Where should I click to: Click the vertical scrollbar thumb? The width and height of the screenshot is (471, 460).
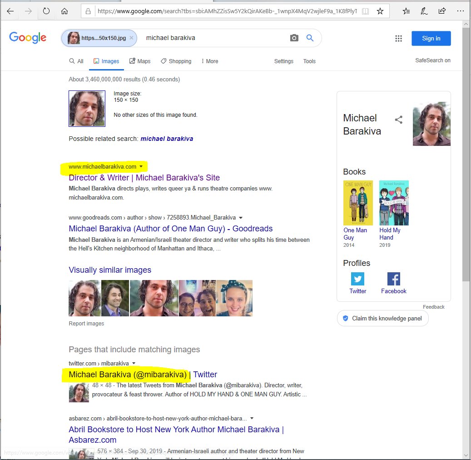tap(466, 155)
